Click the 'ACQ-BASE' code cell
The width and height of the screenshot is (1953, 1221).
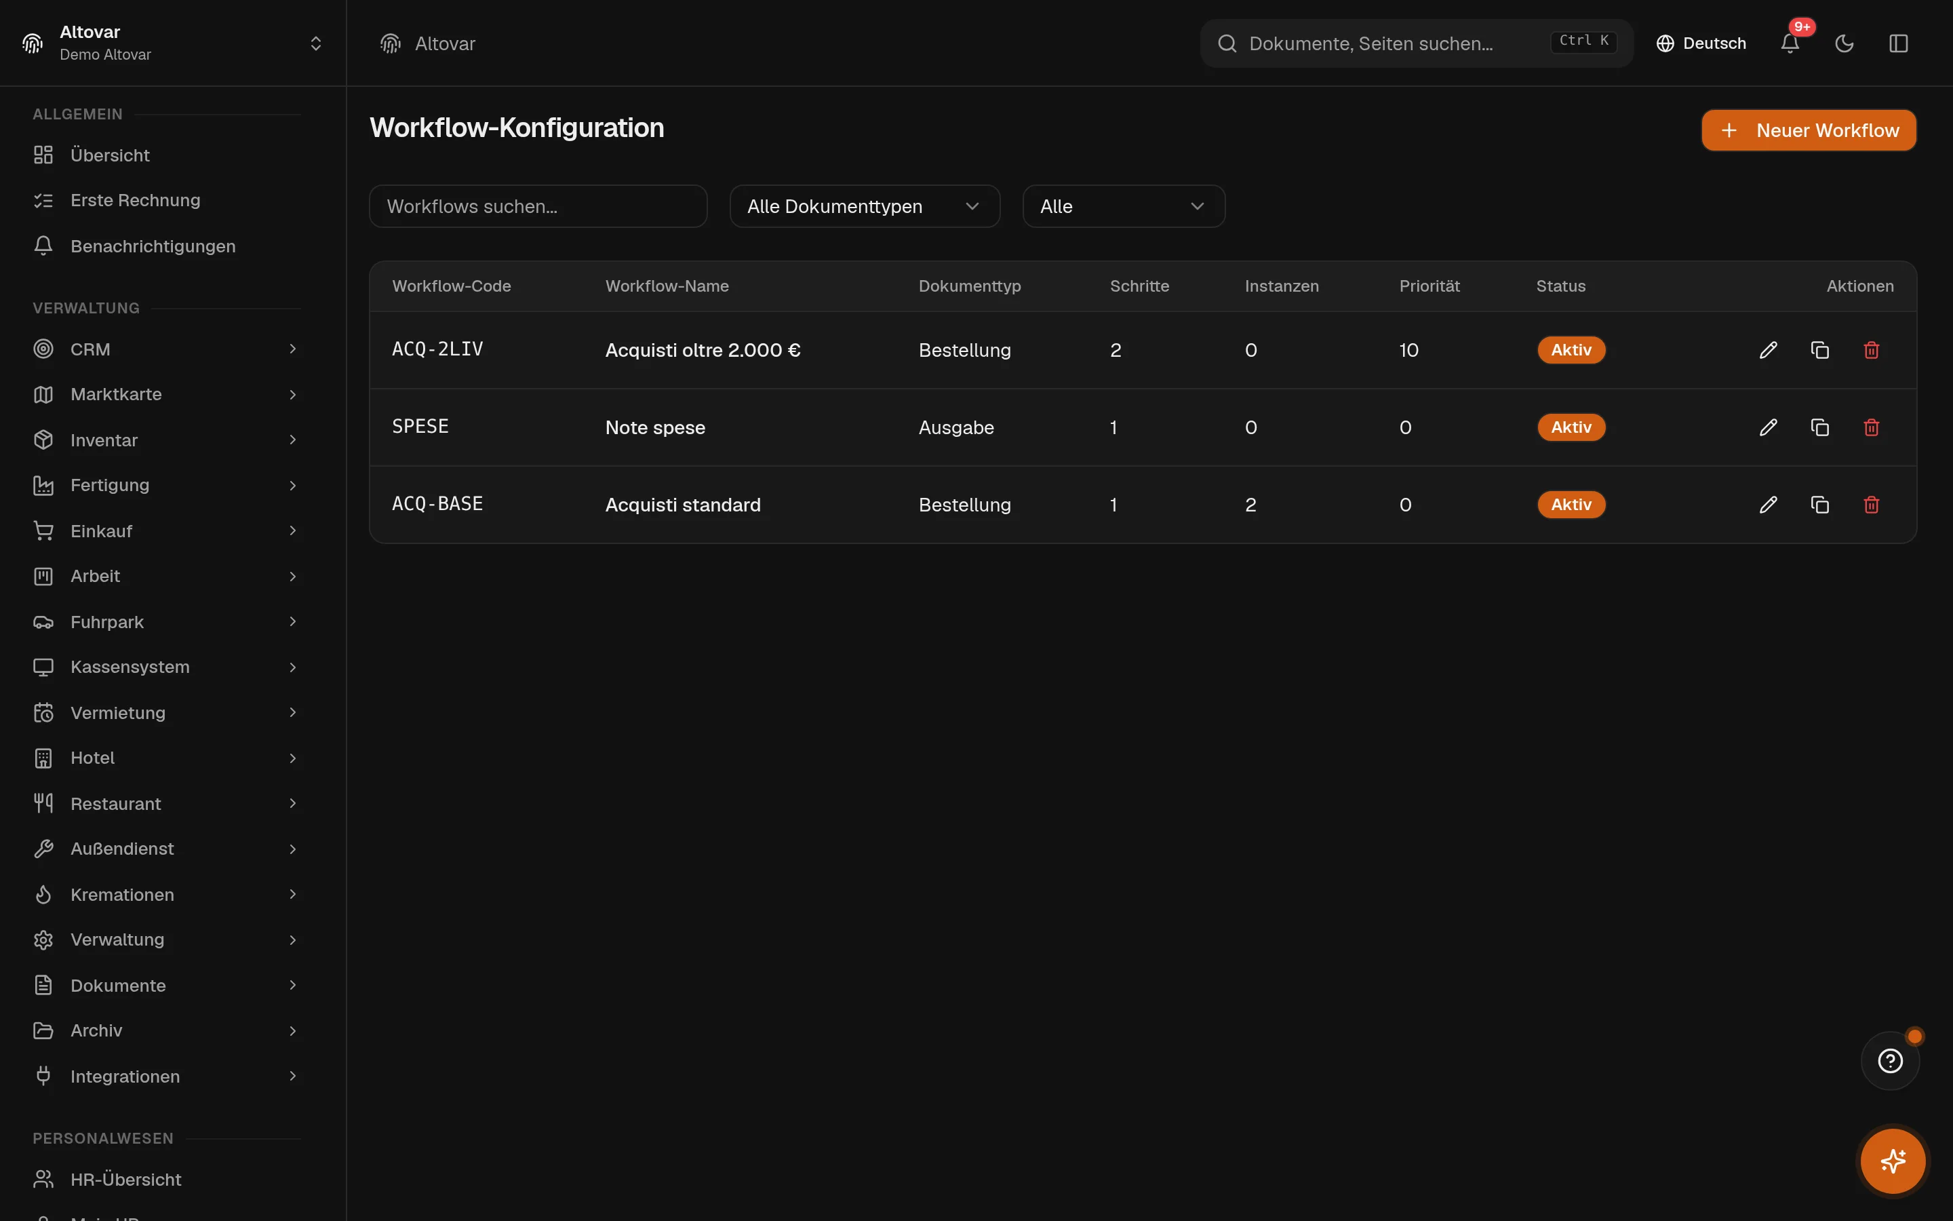click(437, 504)
